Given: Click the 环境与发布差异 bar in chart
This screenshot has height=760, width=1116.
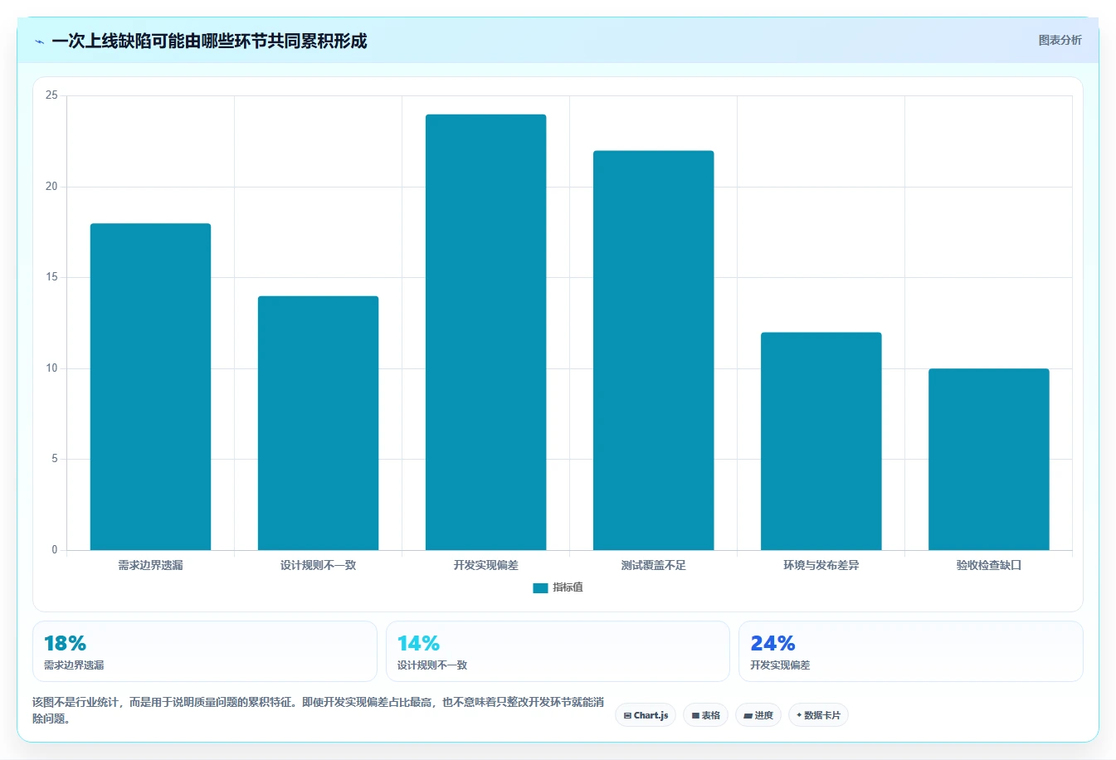Looking at the screenshot, I should (821, 441).
